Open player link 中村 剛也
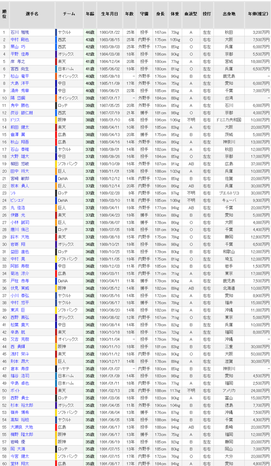 20,40
